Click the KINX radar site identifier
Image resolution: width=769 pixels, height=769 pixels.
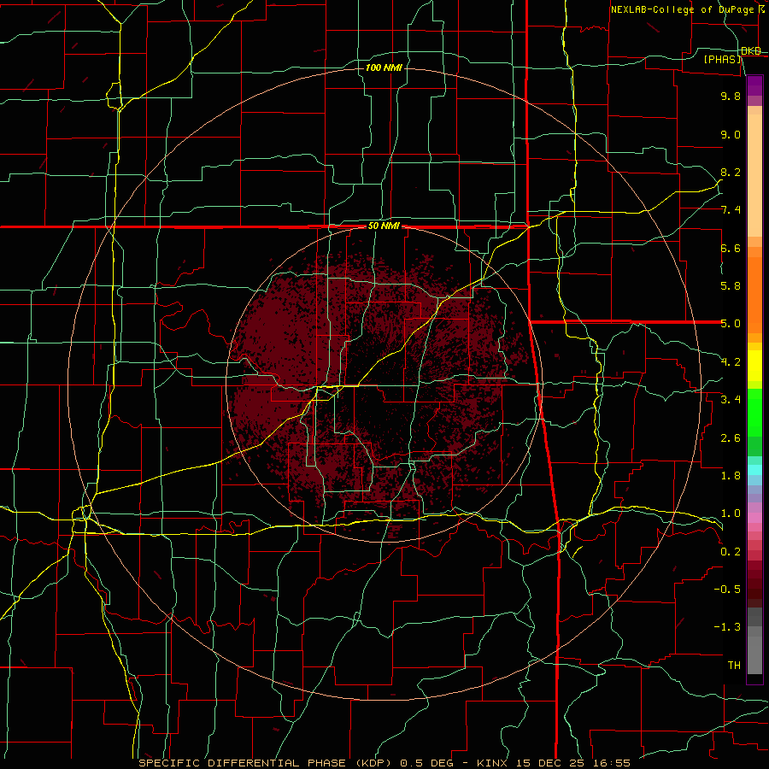(x=493, y=763)
